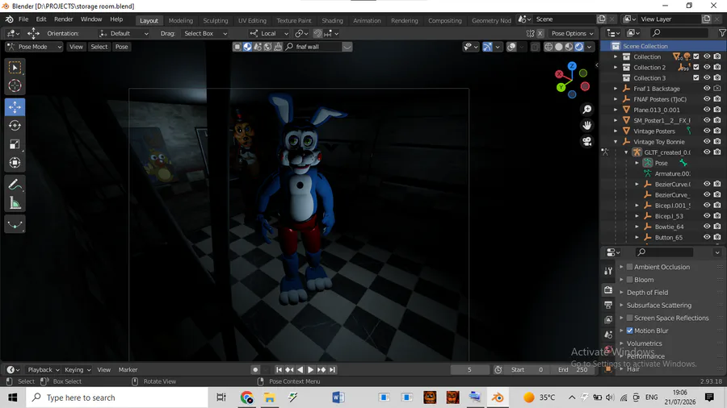Open the Render menu

(x=64, y=19)
